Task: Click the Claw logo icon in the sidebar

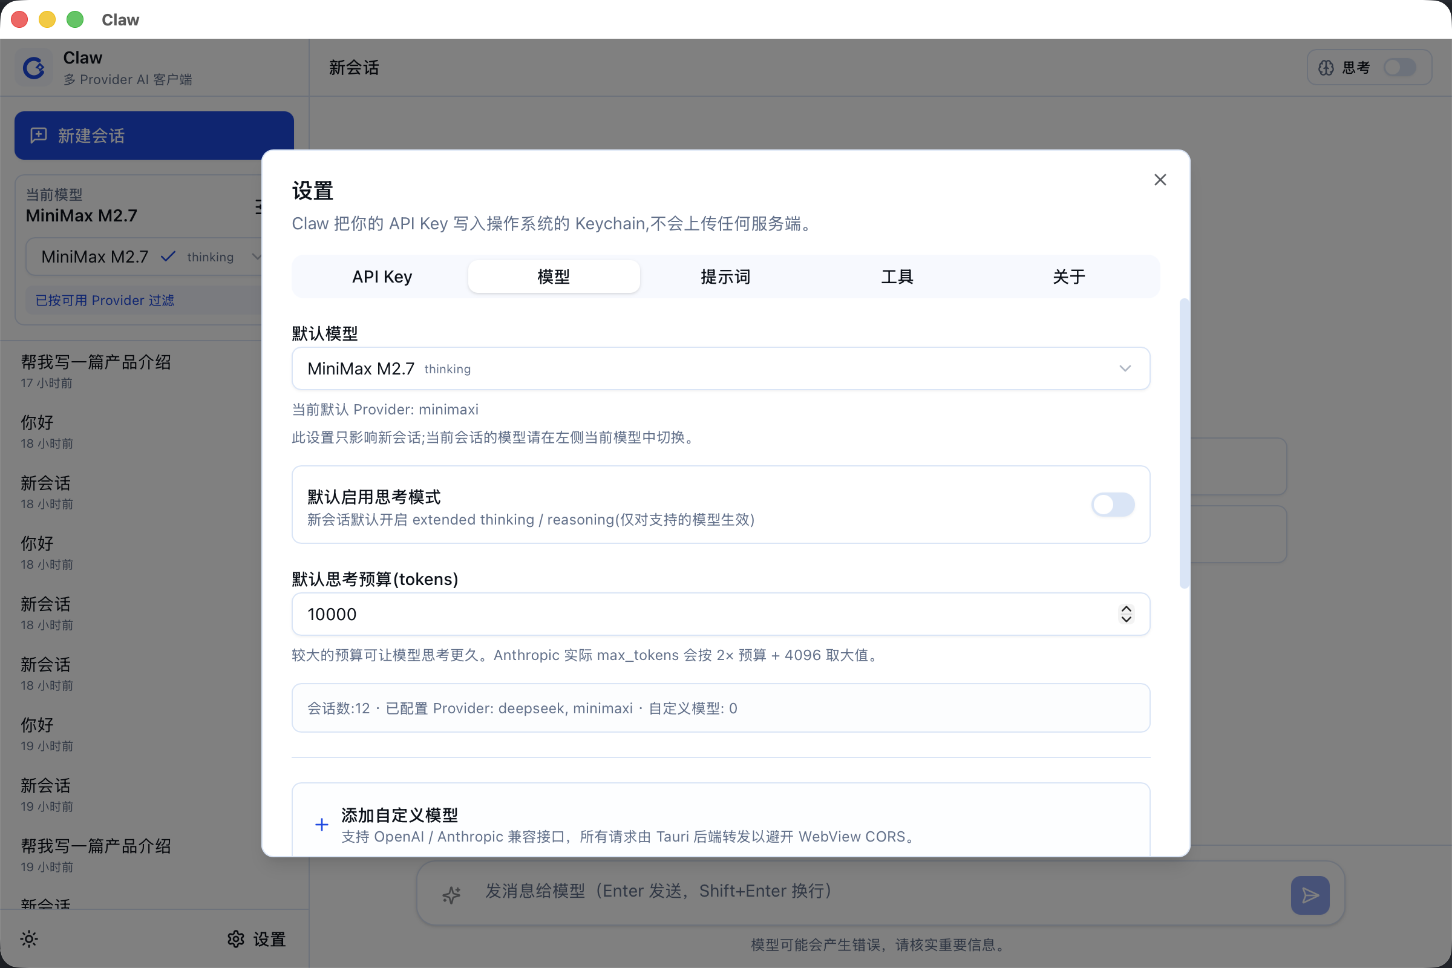Action: (33, 67)
